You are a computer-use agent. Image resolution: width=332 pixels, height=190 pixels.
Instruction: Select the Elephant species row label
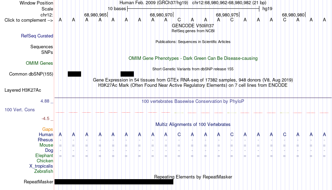[x=44, y=156]
